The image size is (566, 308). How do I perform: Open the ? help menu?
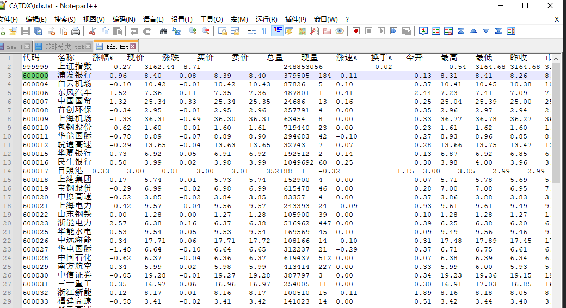point(347,20)
